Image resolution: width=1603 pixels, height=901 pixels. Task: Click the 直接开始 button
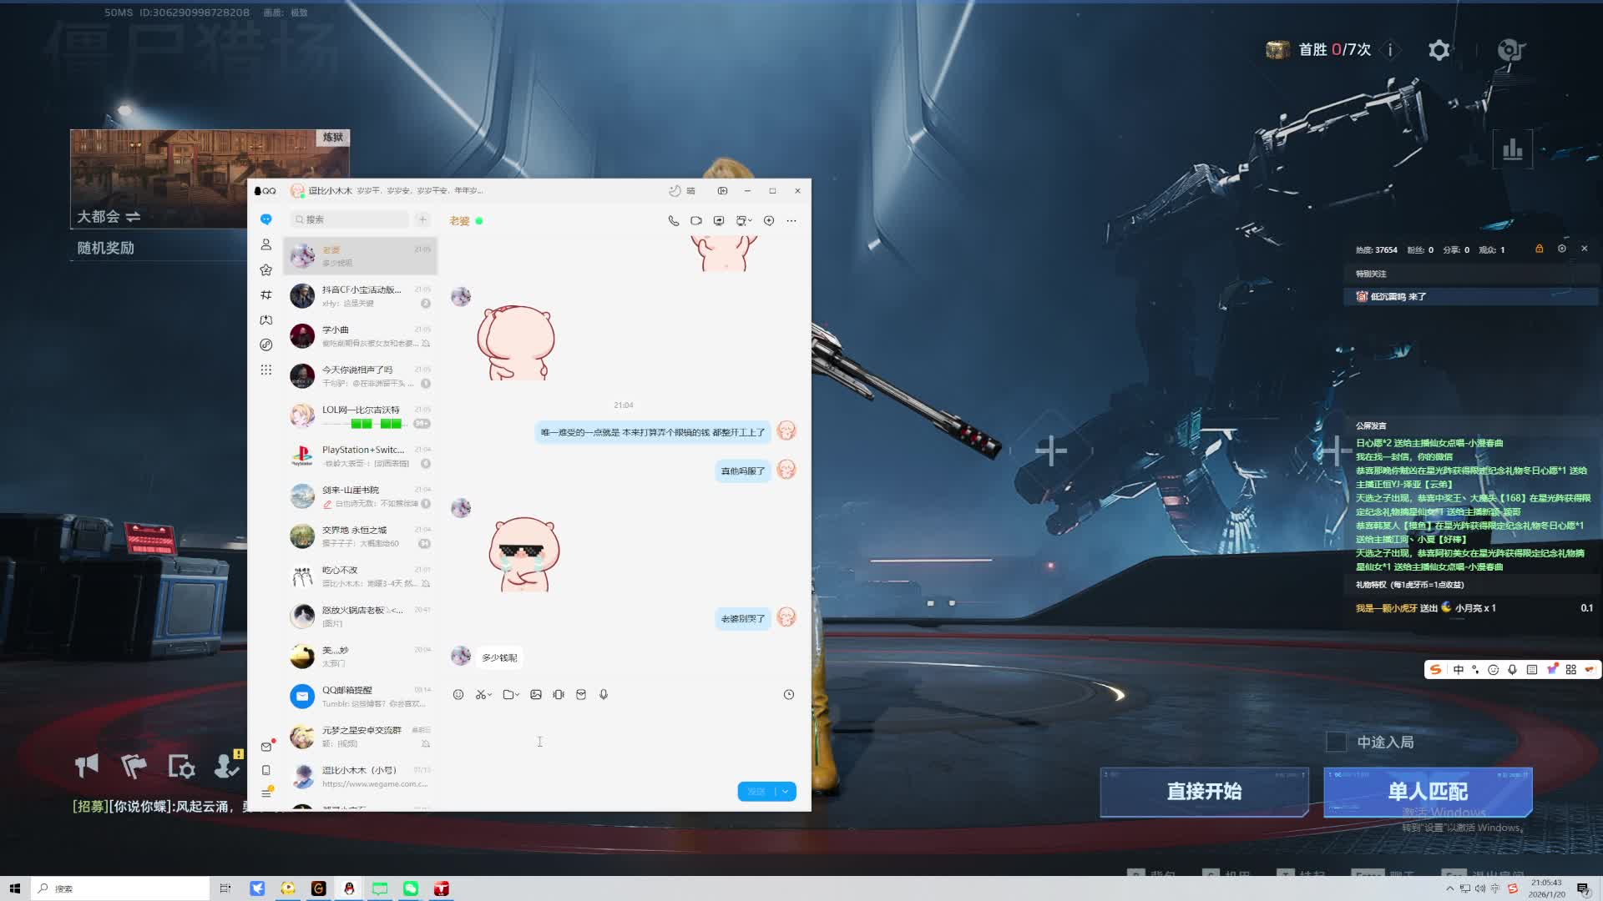tap(1204, 791)
